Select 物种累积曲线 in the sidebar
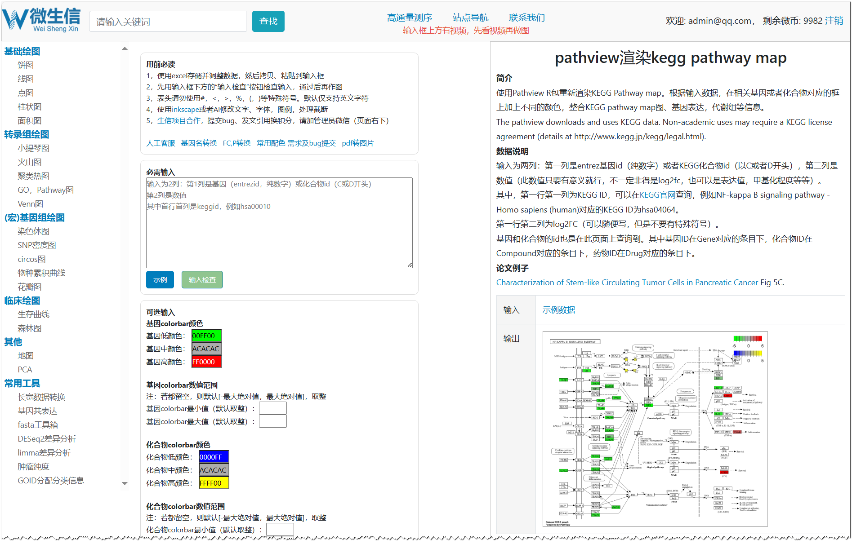Screen dimensions: 852x544 [x=41, y=273]
